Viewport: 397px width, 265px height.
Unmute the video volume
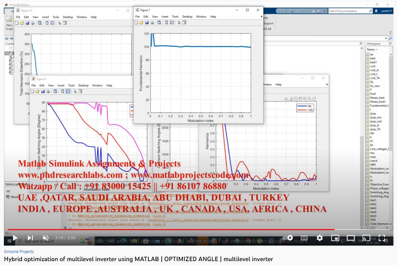point(46,238)
